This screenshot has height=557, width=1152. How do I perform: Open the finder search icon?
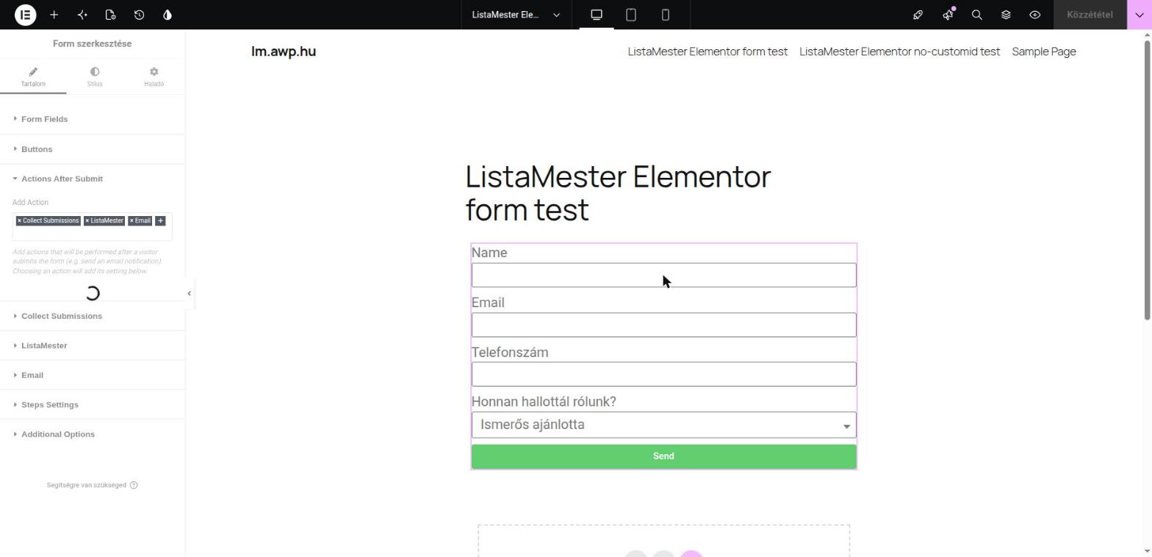[976, 15]
